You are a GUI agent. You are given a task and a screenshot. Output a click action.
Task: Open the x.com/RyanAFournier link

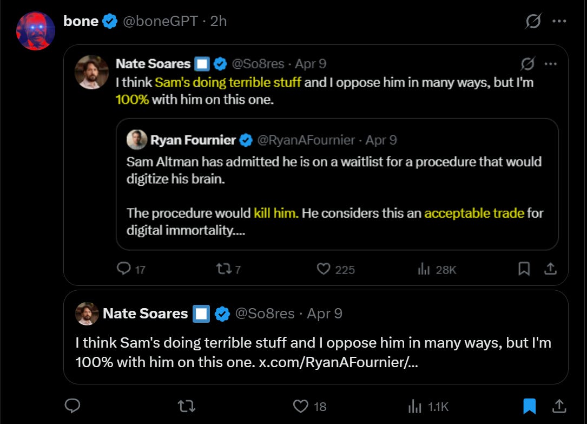pos(338,362)
